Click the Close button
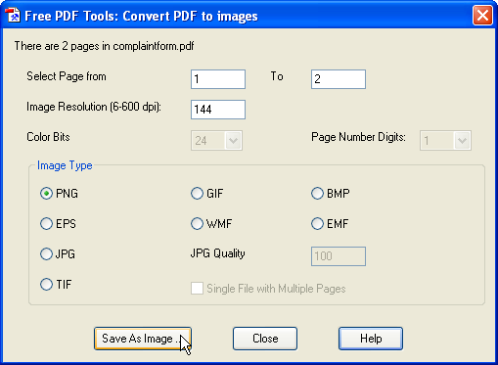The image size is (498, 365). (x=265, y=339)
